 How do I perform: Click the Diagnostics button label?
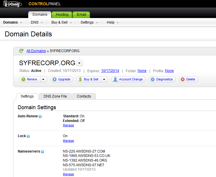[x=164, y=79]
